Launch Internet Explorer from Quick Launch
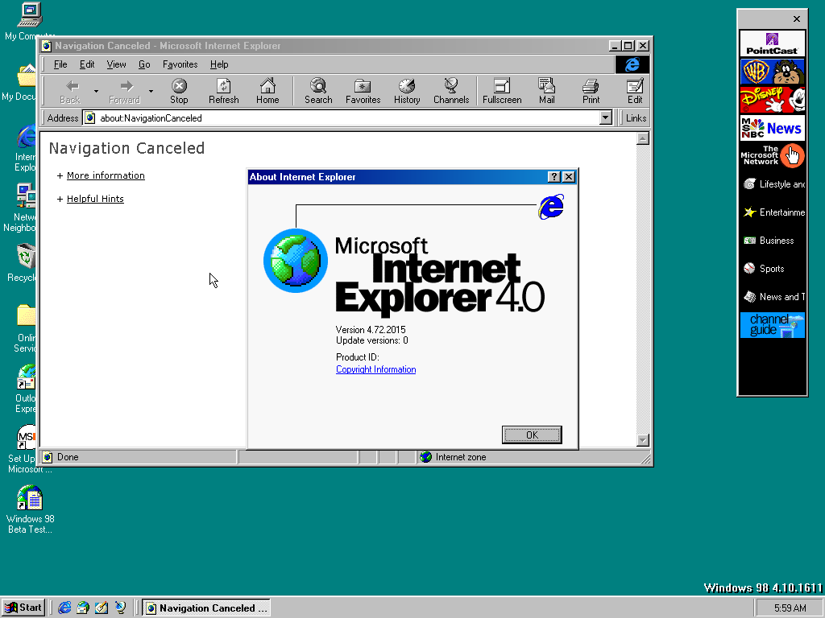 (x=64, y=608)
